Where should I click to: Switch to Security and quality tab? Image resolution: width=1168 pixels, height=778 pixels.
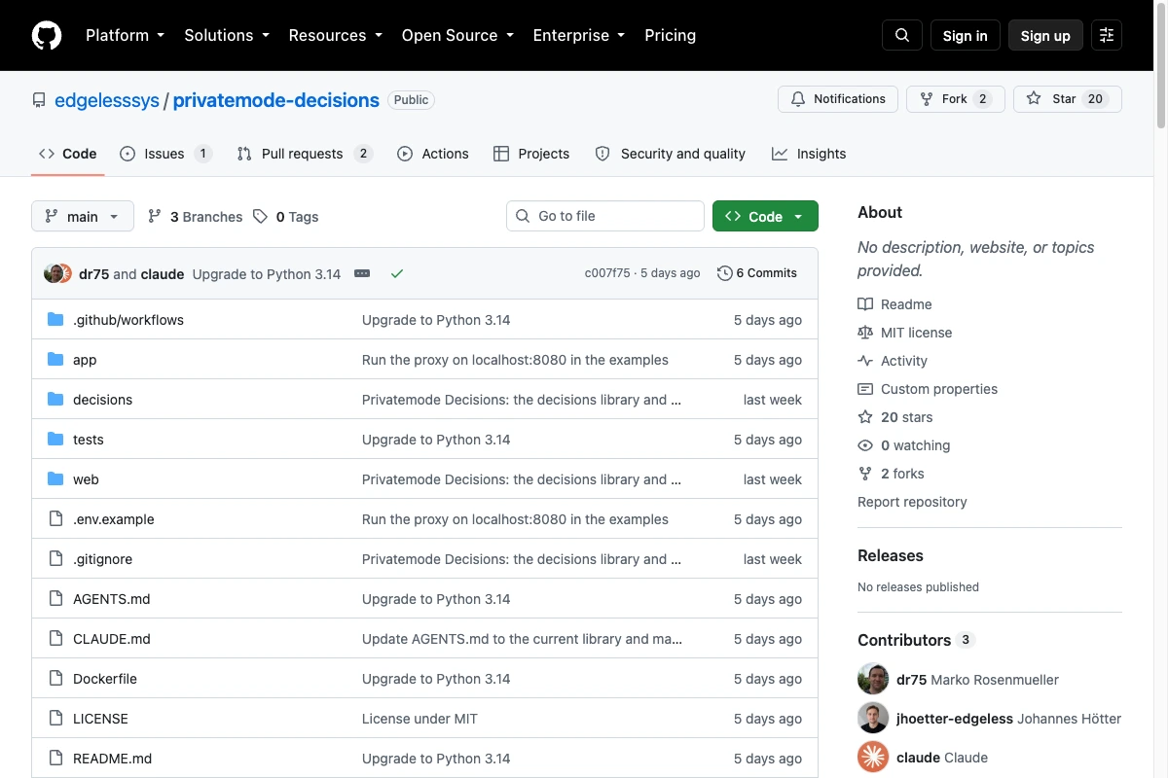(671, 154)
